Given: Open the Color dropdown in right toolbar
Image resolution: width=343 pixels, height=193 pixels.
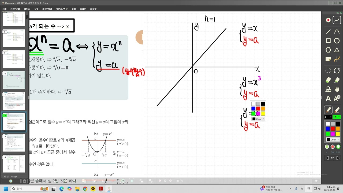Looking at the screenshot, I should (333, 139).
